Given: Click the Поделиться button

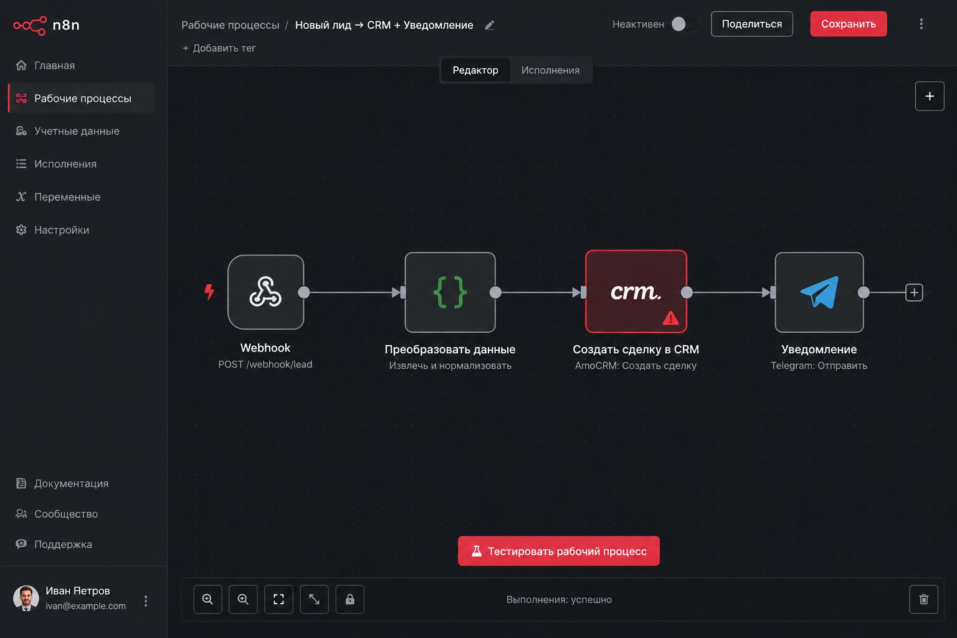Looking at the screenshot, I should click(752, 24).
